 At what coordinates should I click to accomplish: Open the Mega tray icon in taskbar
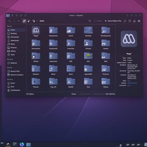[146, 144]
